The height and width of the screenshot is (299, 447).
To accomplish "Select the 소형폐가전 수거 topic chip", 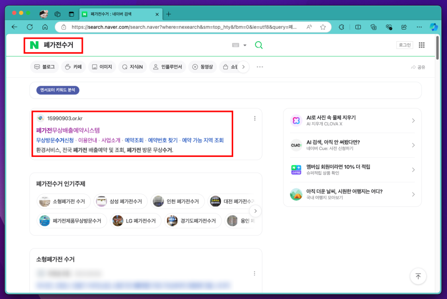I will 63,201.
